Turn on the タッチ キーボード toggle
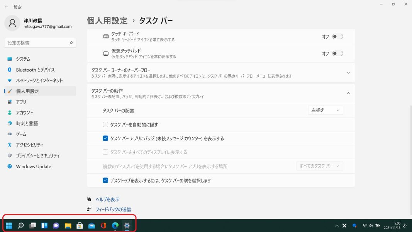Screen dimensions: 412x232 (337, 37)
